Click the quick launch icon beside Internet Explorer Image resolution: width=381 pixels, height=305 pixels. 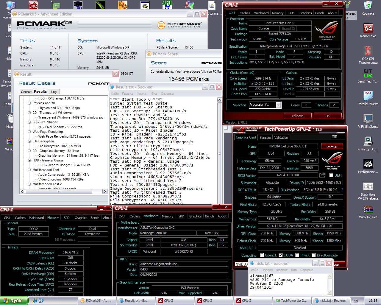click(x=42, y=301)
